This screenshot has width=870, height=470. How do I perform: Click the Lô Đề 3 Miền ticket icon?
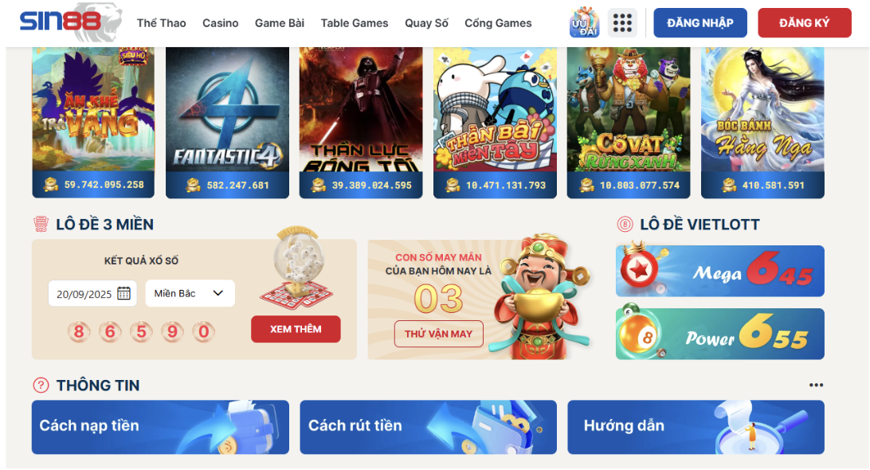click(41, 224)
